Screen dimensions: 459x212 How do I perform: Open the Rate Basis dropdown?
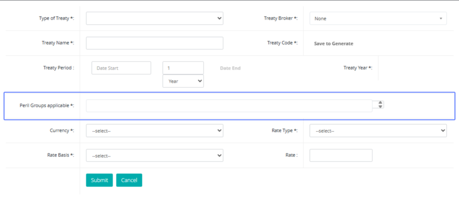pos(154,156)
